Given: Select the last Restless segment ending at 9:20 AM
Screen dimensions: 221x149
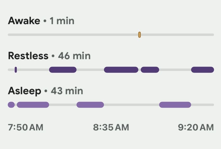Looking at the screenshot, I should (x=203, y=70).
